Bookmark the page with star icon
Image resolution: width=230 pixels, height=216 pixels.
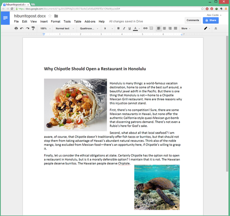[x=202, y=9]
